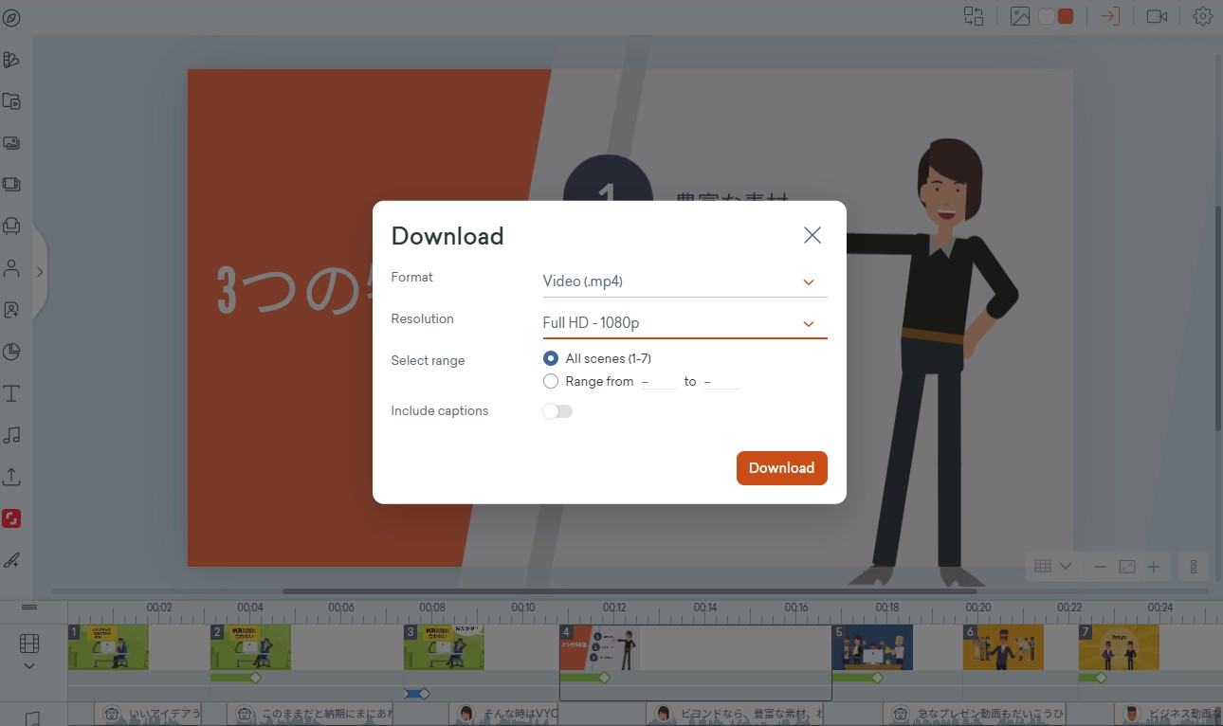Click the compass icon in the top-left corner
Image resolution: width=1223 pixels, height=726 pixels.
coord(11,17)
